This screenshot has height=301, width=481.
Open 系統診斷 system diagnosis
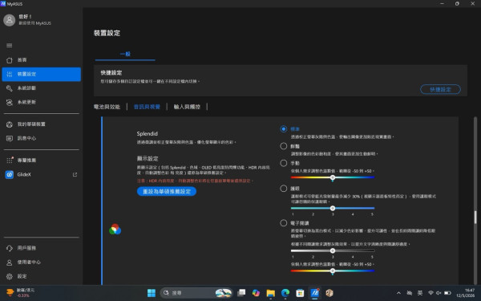[x=42, y=88]
